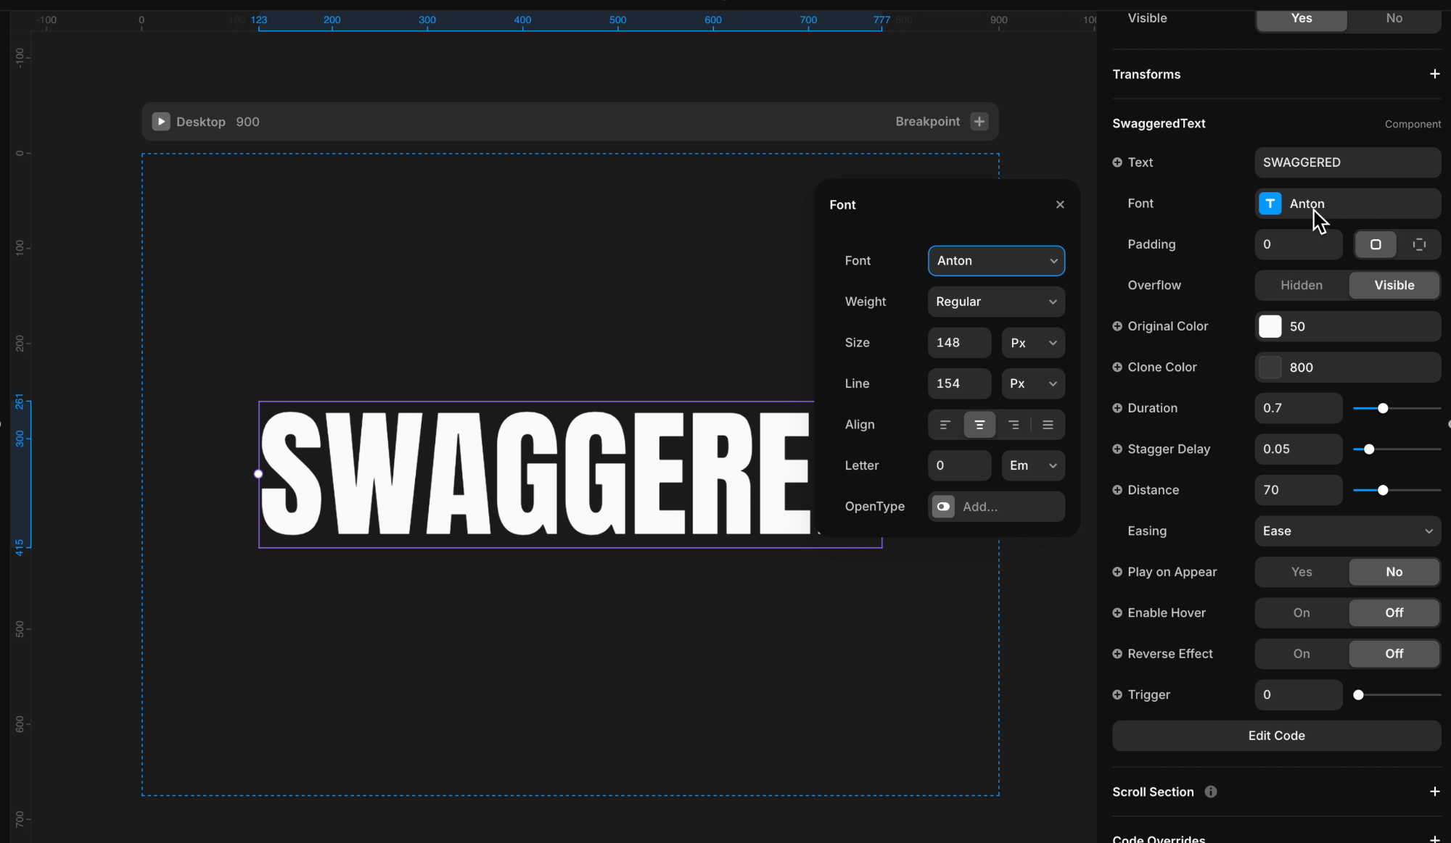Click the Desktop preview play icon

point(161,122)
